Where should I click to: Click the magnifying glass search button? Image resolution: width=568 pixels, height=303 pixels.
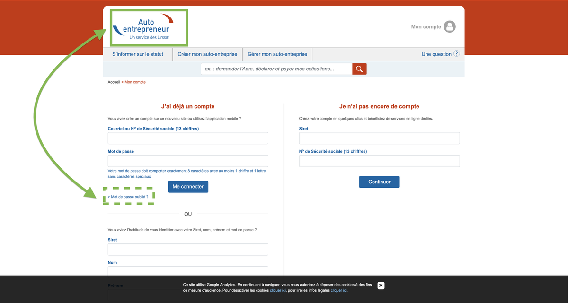359,69
